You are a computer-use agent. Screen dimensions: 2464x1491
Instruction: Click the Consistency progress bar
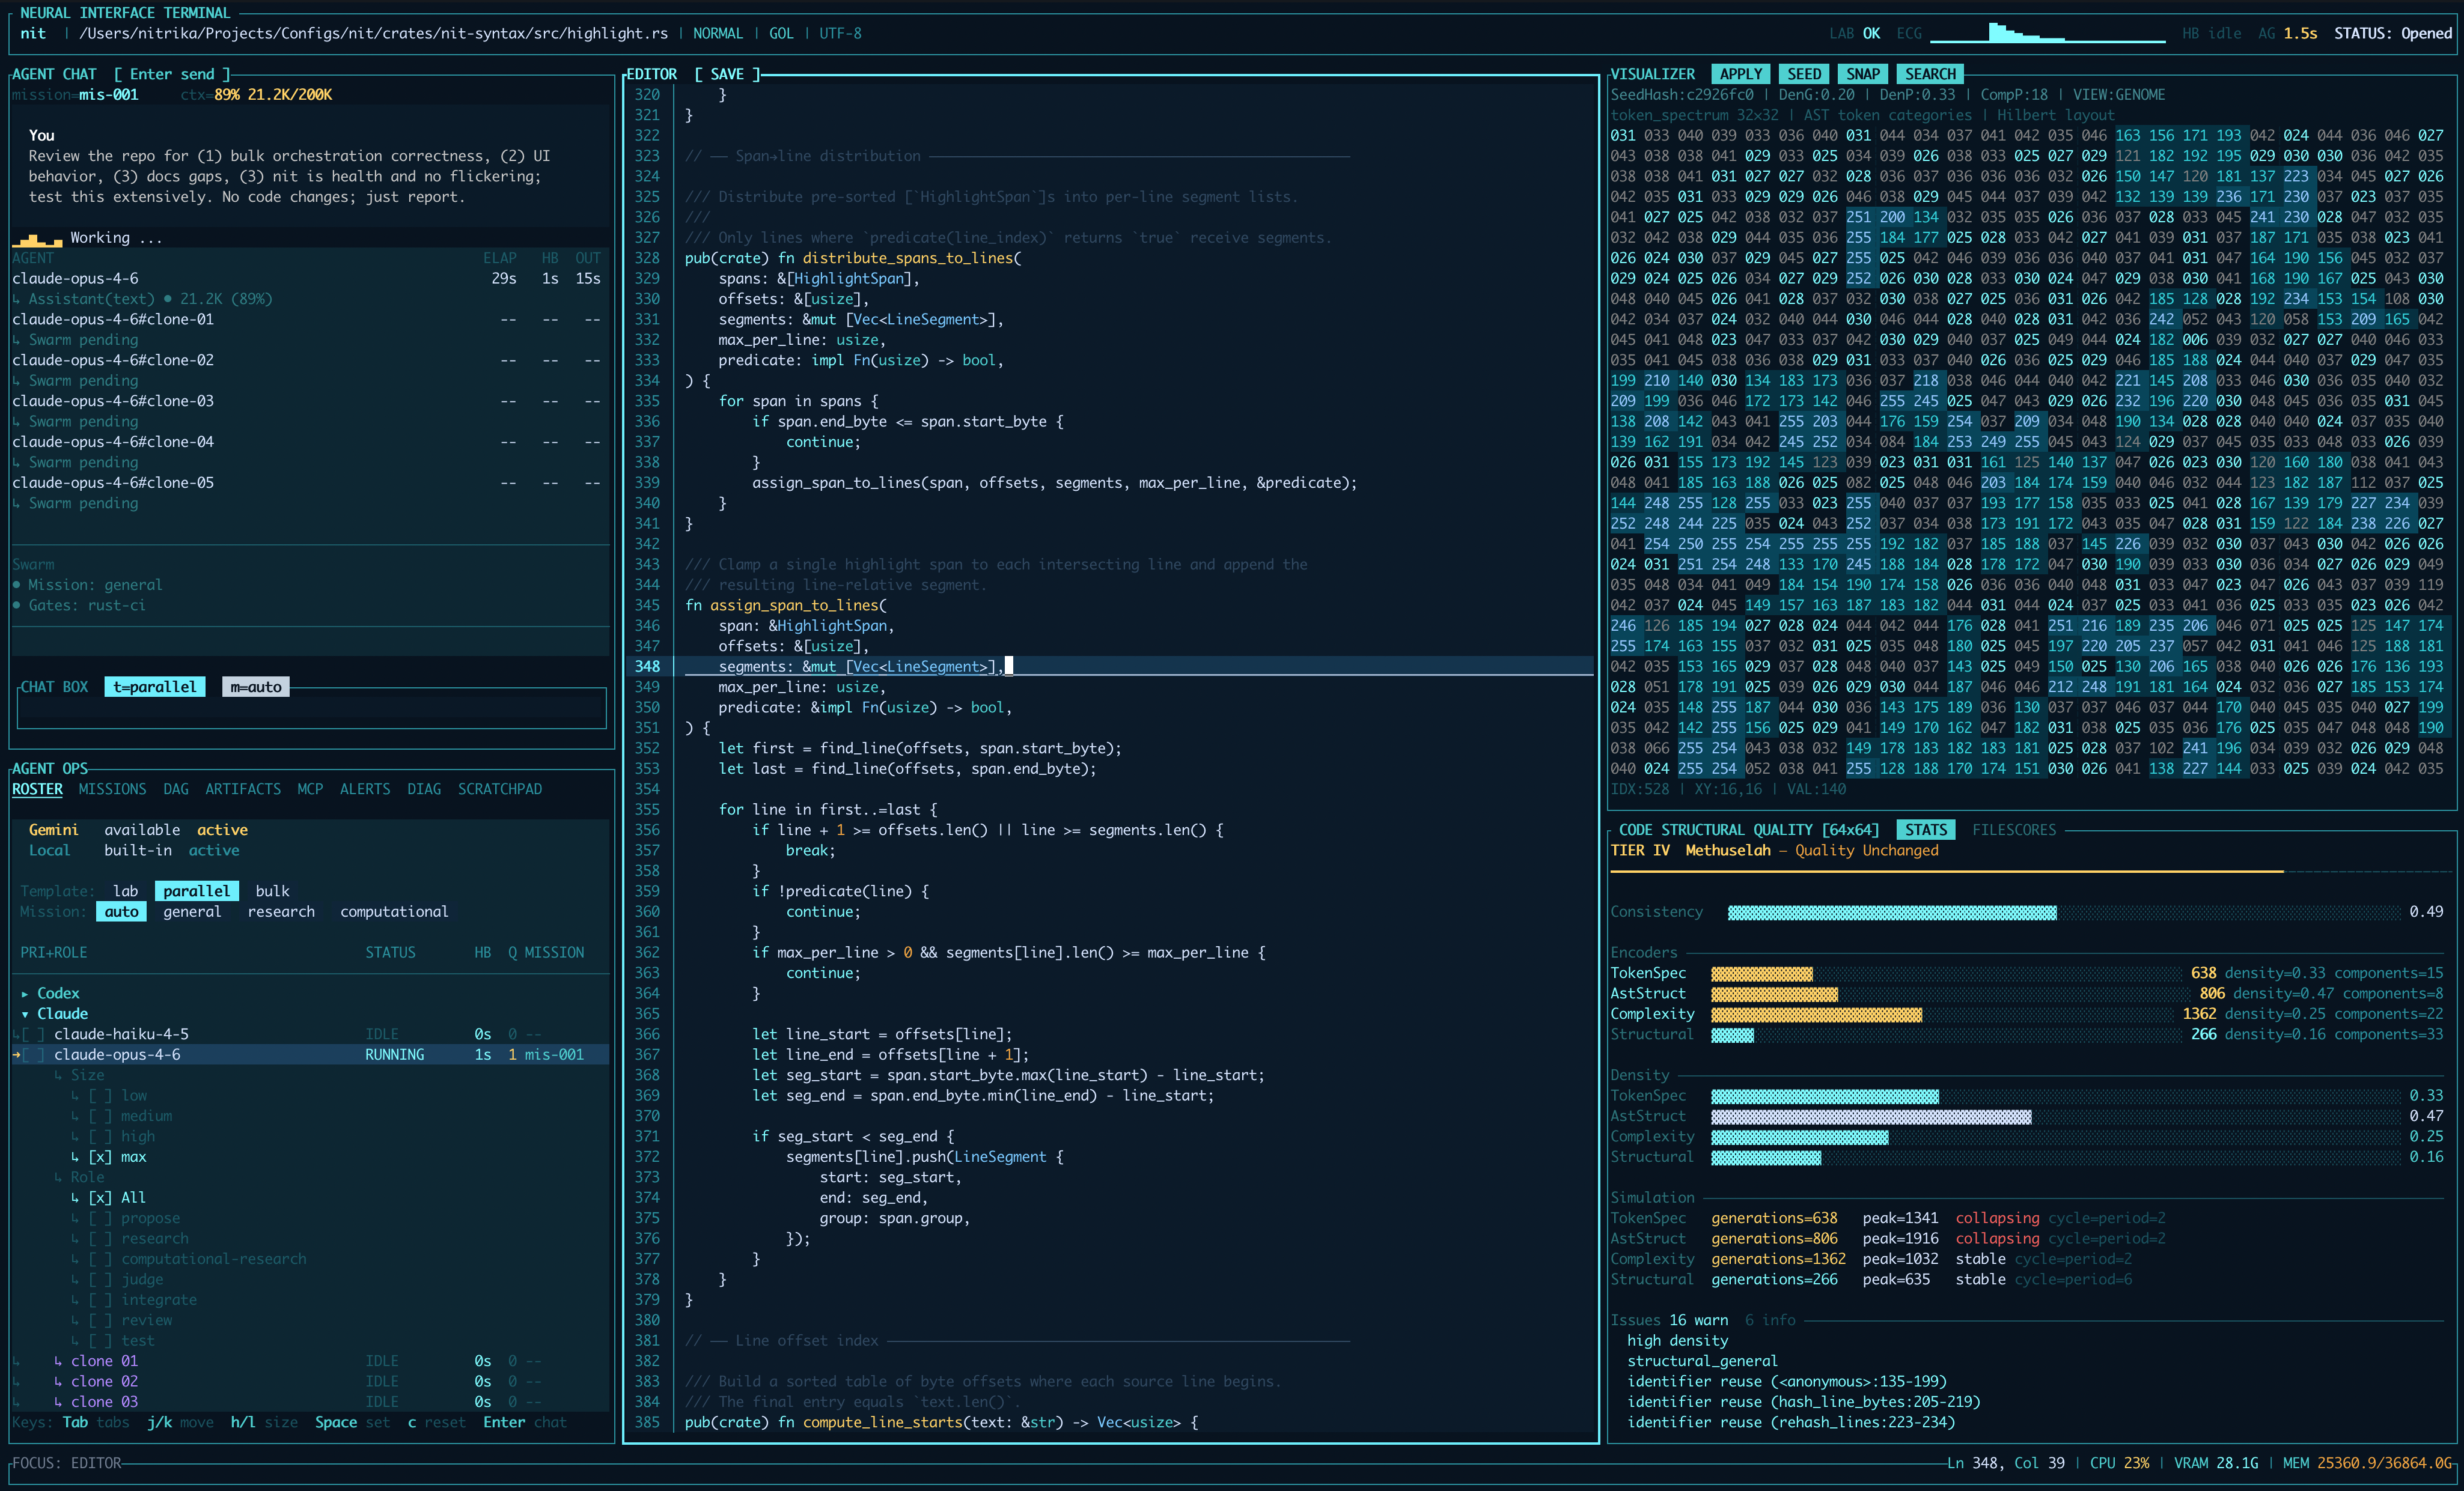pos(2064,911)
